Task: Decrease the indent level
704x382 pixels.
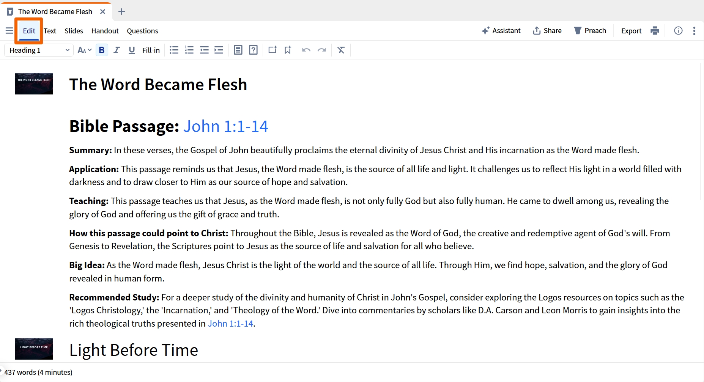Action: coord(204,50)
